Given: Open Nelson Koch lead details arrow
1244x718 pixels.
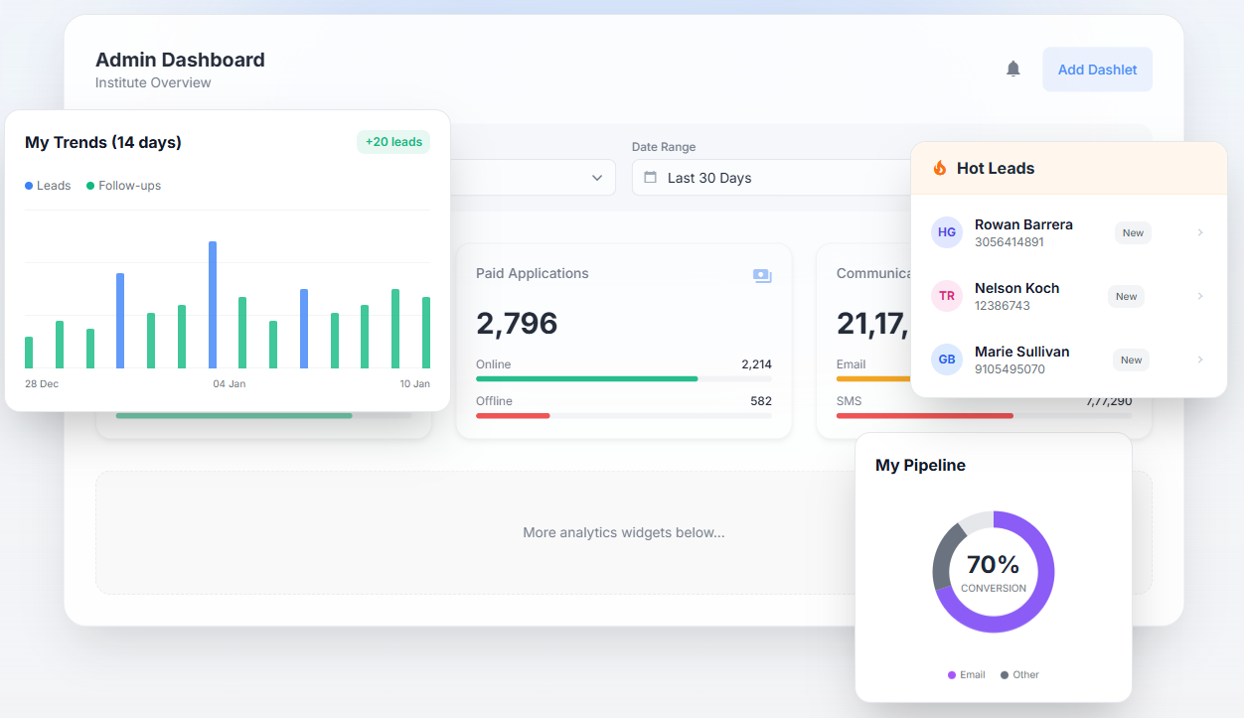Looking at the screenshot, I should click(1199, 296).
